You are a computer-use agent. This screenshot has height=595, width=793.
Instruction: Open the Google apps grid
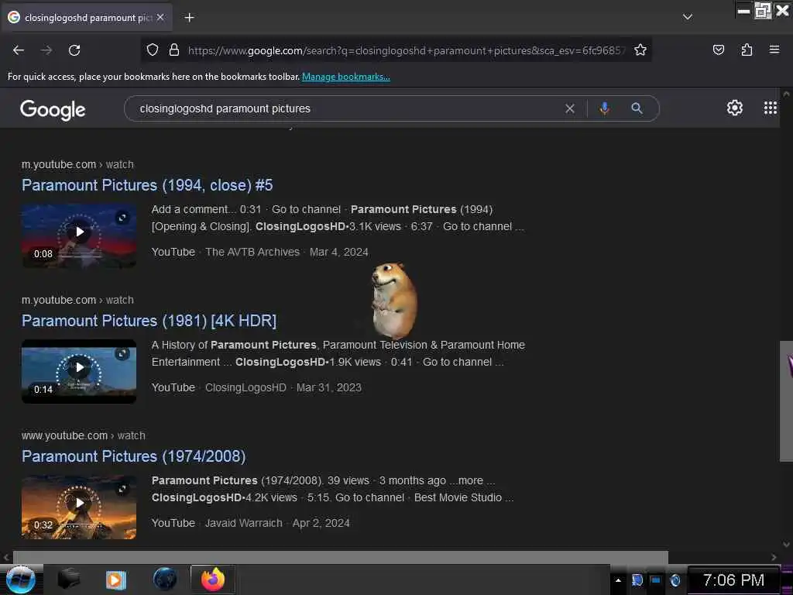[770, 108]
